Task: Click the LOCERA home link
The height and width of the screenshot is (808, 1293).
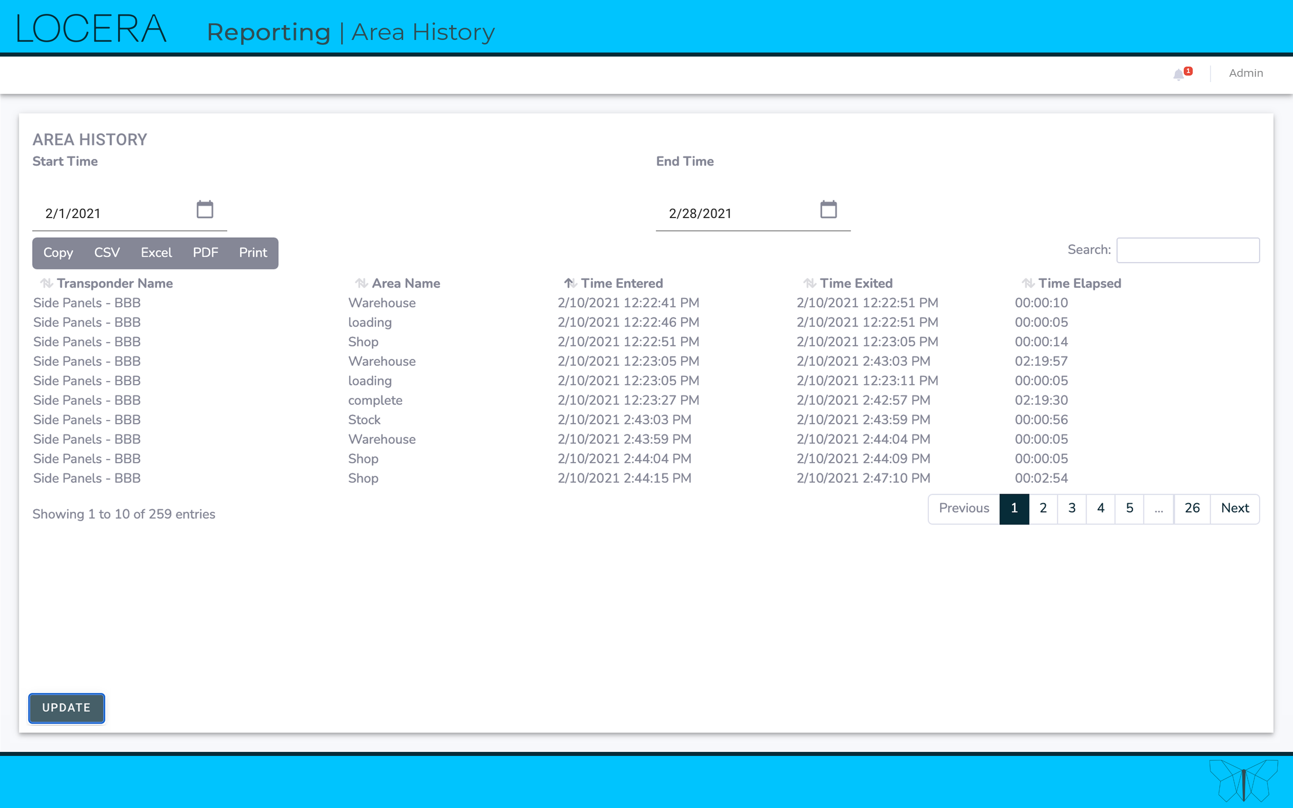Action: [x=91, y=28]
